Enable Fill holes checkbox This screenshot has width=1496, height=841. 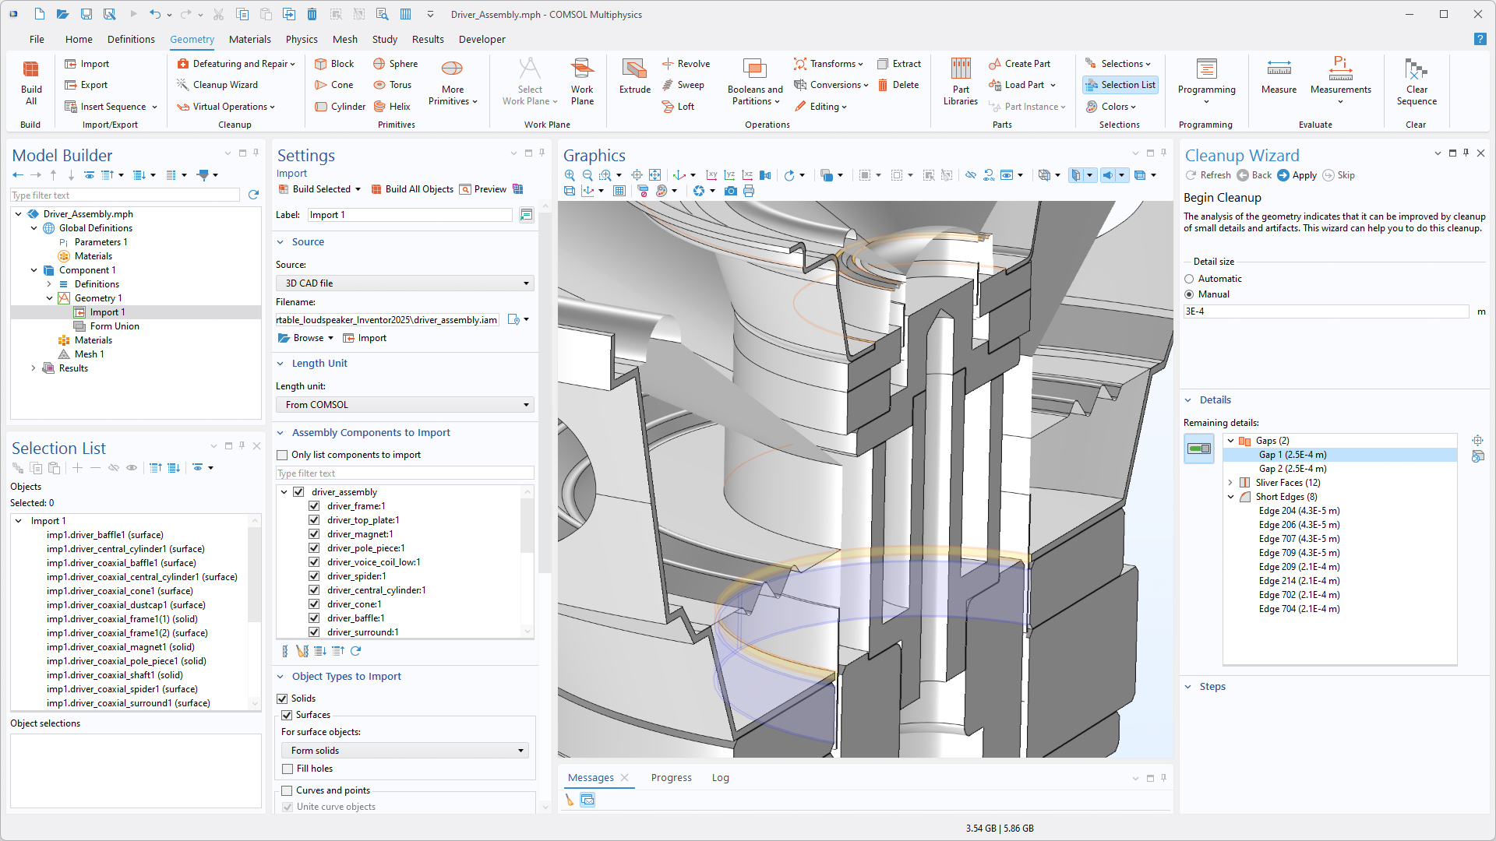pyautogui.click(x=288, y=769)
